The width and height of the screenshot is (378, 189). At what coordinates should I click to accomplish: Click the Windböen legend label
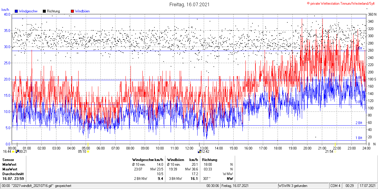[x=82, y=11]
